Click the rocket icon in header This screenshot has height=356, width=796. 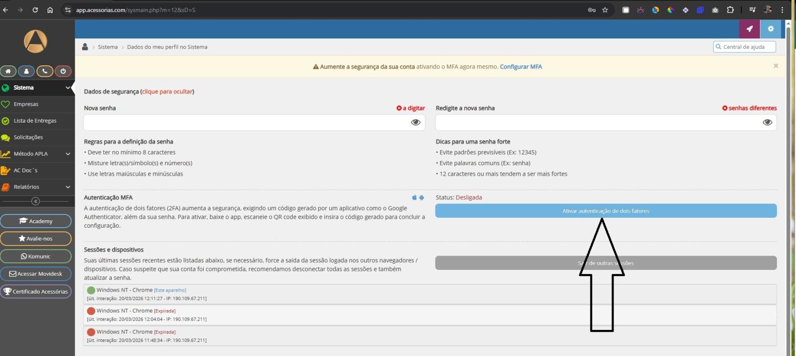(x=750, y=29)
